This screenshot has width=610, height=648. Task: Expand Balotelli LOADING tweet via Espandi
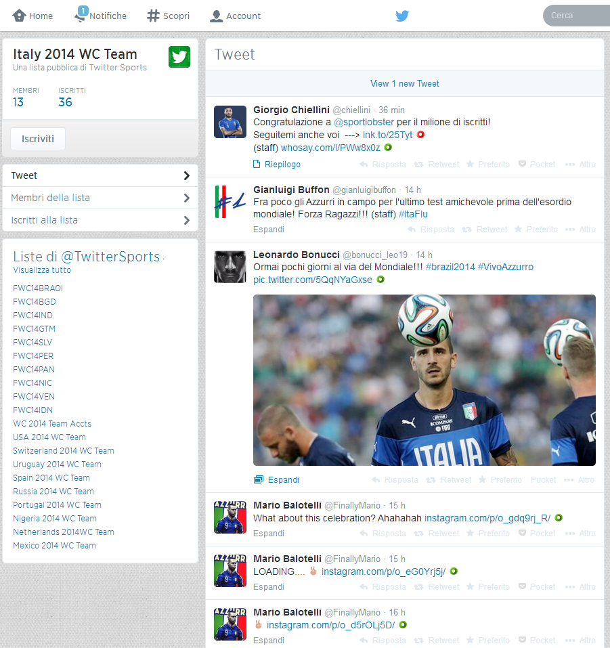coord(269,587)
